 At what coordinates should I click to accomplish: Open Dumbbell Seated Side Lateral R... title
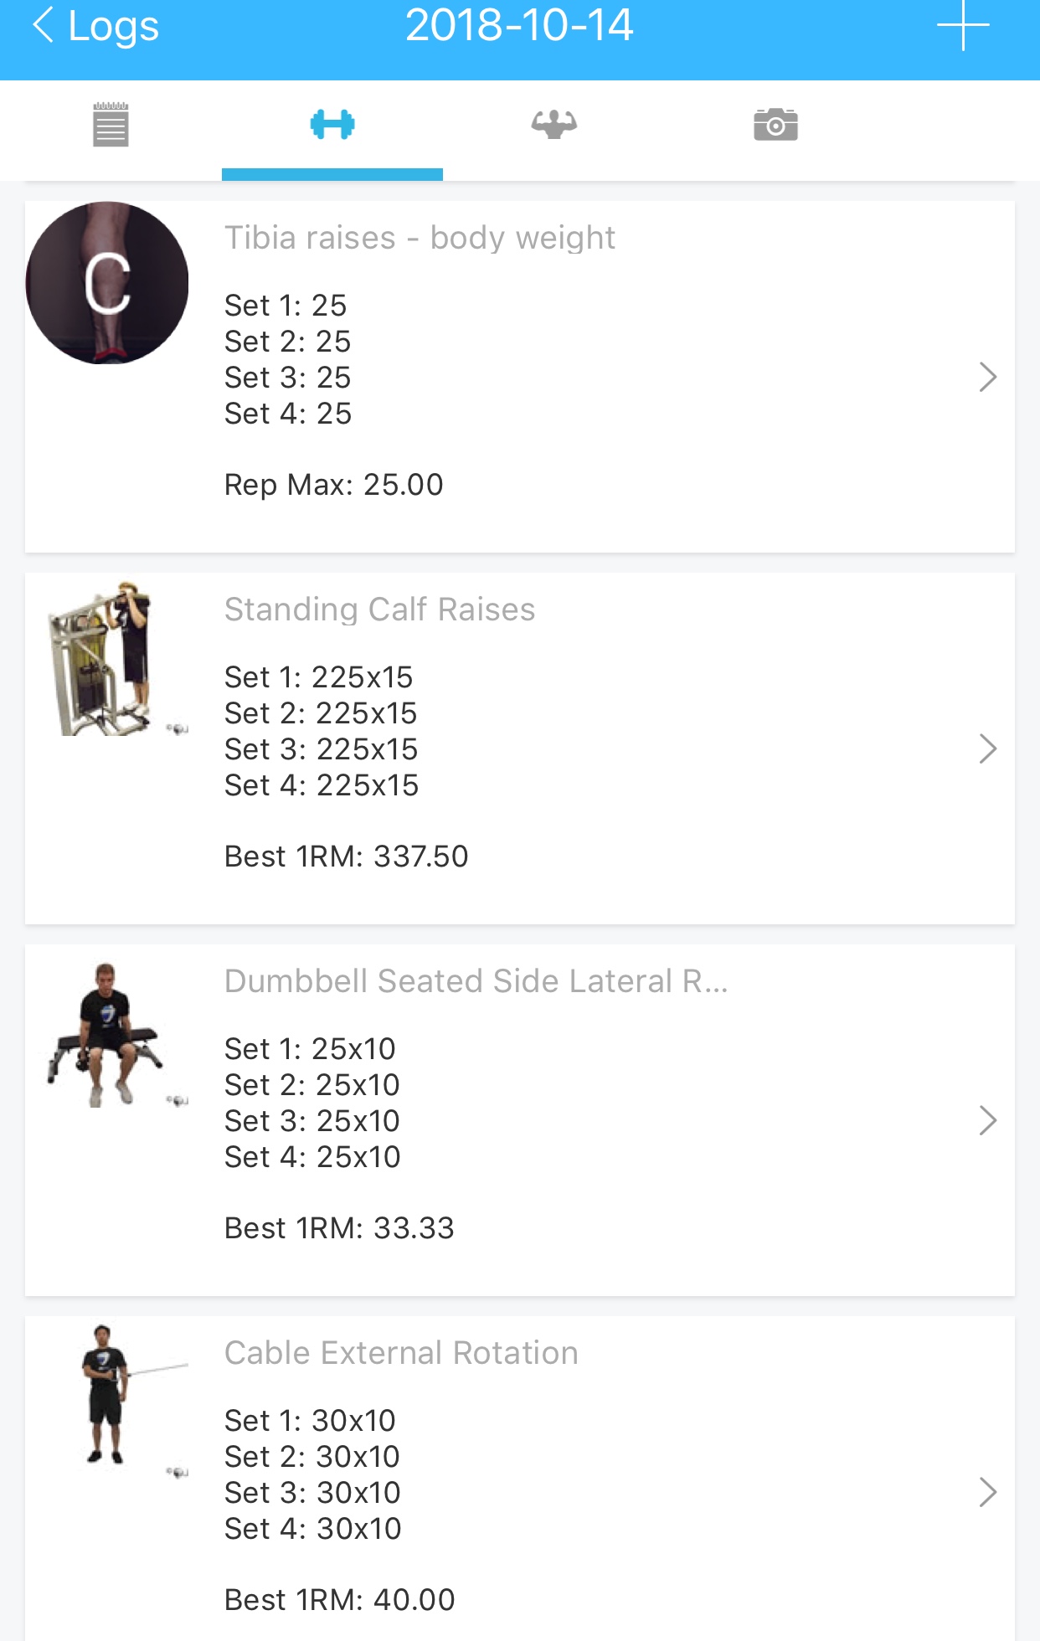(476, 981)
